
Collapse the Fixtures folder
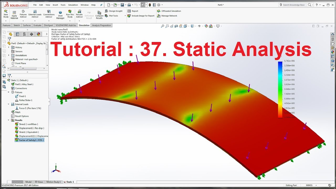pyautogui.click(x=9, y=92)
